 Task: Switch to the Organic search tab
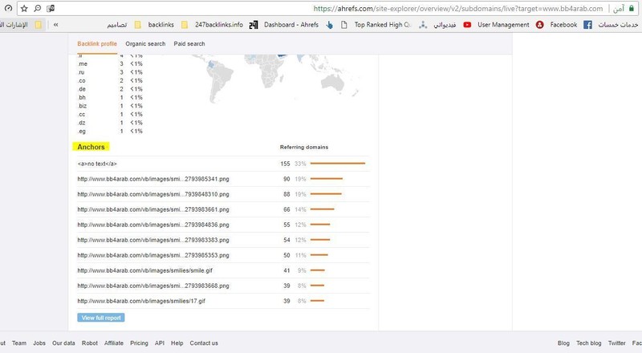(x=145, y=43)
